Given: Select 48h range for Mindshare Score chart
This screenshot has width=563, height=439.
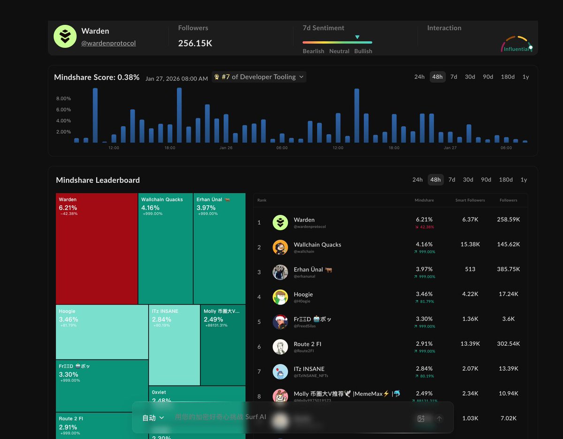Looking at the screenshot, I should point(437,77).
